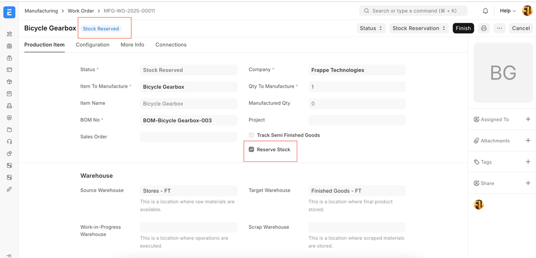Add a tag using the plus icon

tap(528, 162)
